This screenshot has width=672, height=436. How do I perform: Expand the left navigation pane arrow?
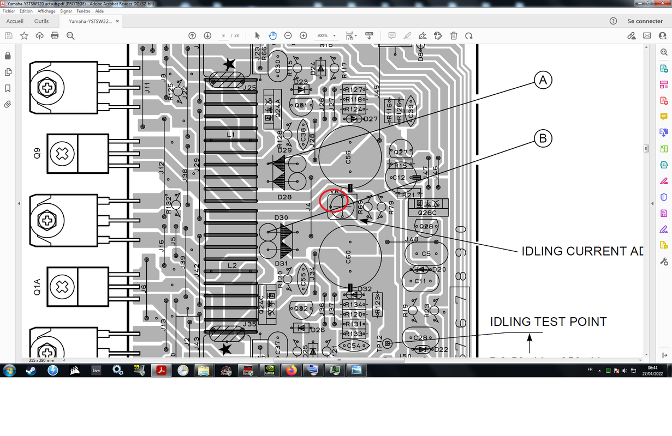19,203
